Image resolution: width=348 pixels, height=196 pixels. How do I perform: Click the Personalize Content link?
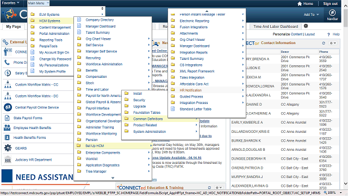click(288, 34)
